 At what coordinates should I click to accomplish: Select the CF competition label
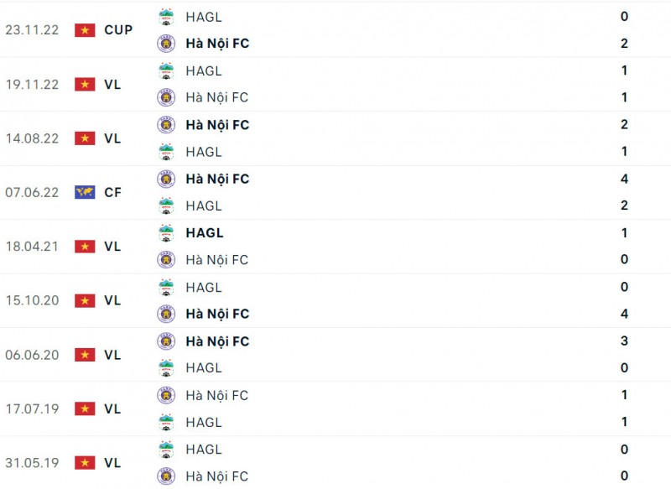click(113, 192)
